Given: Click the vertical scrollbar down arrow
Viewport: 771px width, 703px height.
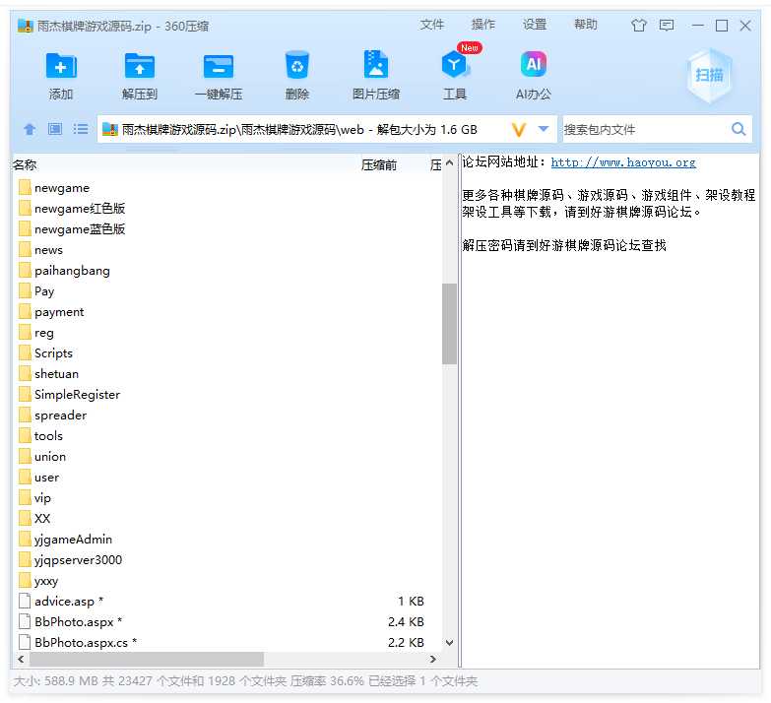Looking at the screenshot, I should pos(449,643).
